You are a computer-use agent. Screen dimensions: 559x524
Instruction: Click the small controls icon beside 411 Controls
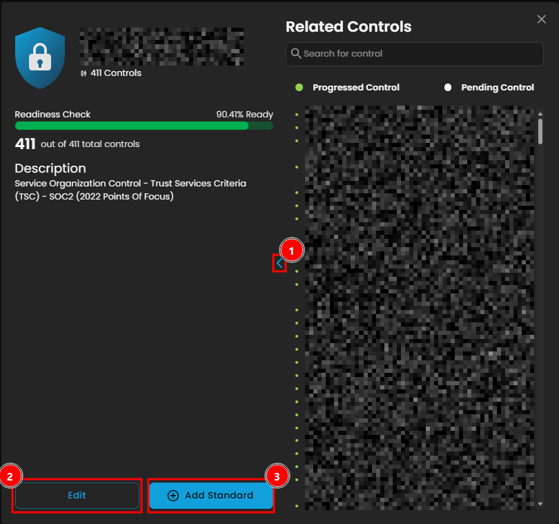point(84,73)
